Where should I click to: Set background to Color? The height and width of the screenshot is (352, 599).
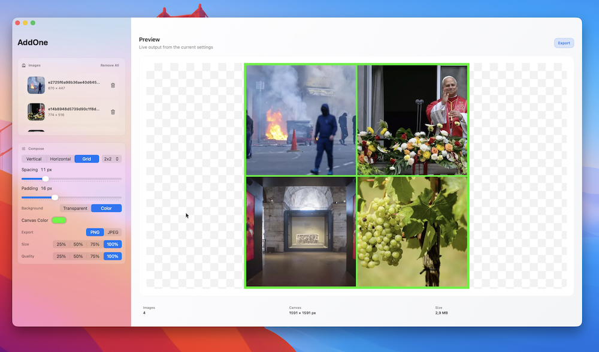[x=106, y=208]
